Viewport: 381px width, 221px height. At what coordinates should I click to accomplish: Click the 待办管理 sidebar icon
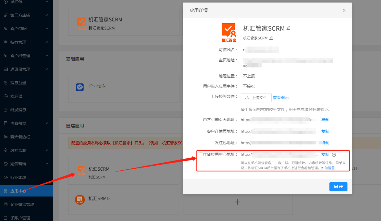[x=5, y=42]
